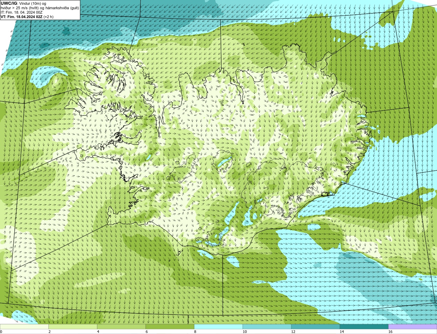
Task: Click the light cyan swatch between 8 and 10
Action: (x=218, y=327)
